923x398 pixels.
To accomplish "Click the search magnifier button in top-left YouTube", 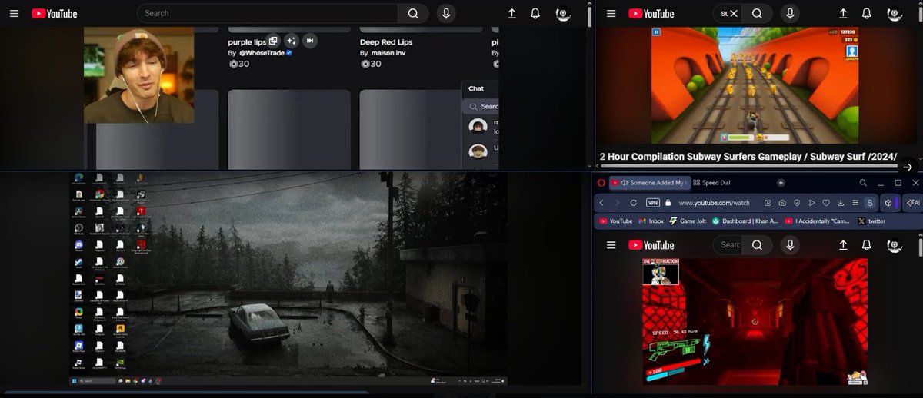I will pos(413,13).
